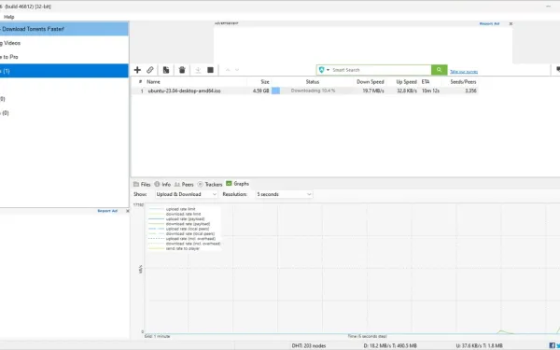Click the Add Torrent from URL link icon
560x350 pixels.
(x=150, y=70)
